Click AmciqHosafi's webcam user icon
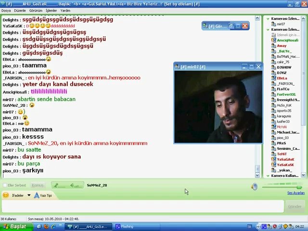308x231 pixels. click(274, 40)
